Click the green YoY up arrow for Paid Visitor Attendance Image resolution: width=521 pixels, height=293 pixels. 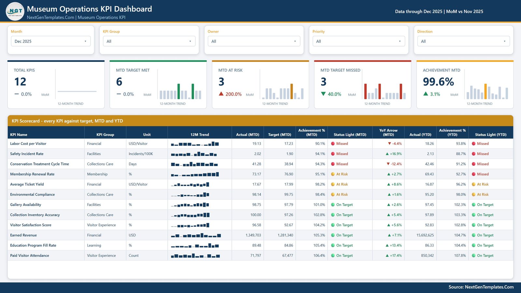click(x=387, y=256)
